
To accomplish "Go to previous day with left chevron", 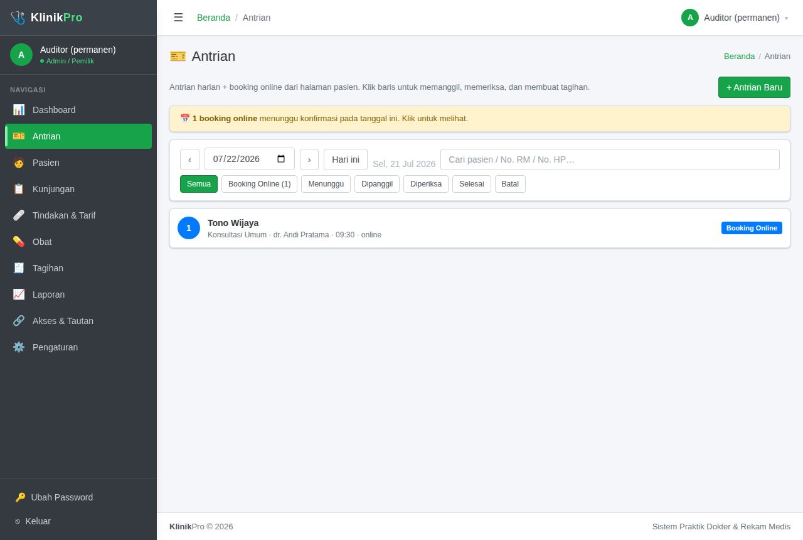I will coord(189,159).
